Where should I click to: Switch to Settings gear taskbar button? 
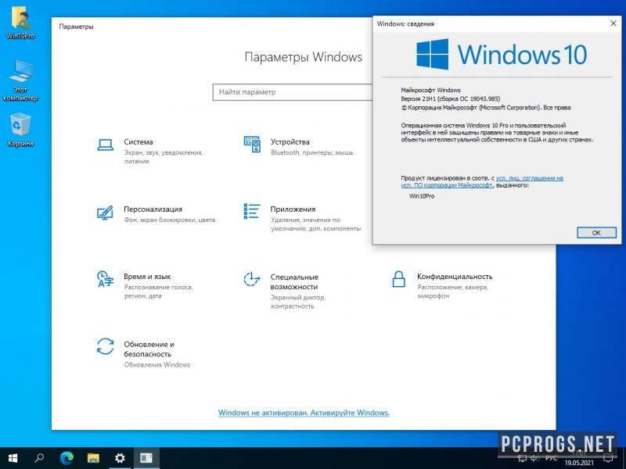[x=120, y=458]
